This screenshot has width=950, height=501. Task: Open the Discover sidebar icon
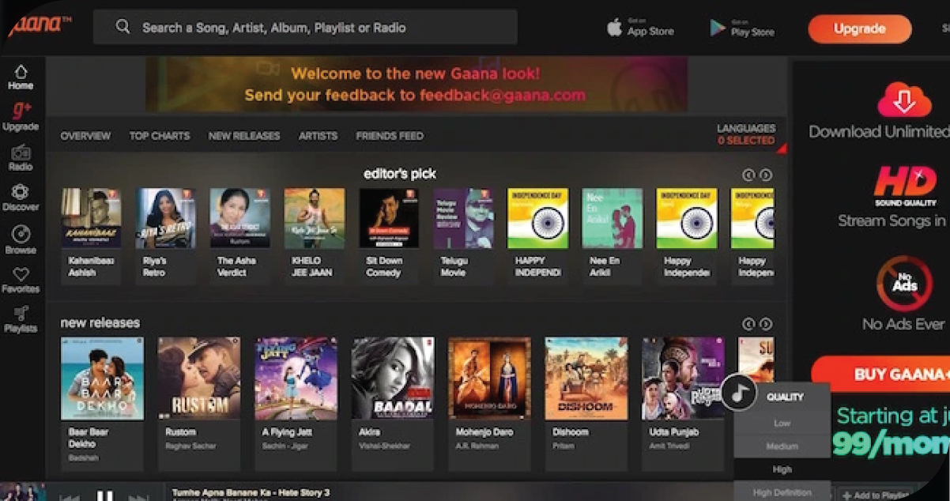pos(21,193)
